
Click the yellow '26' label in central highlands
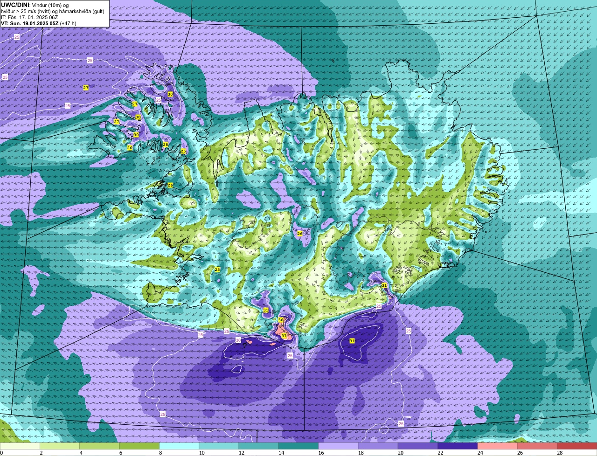pos(300,233)
